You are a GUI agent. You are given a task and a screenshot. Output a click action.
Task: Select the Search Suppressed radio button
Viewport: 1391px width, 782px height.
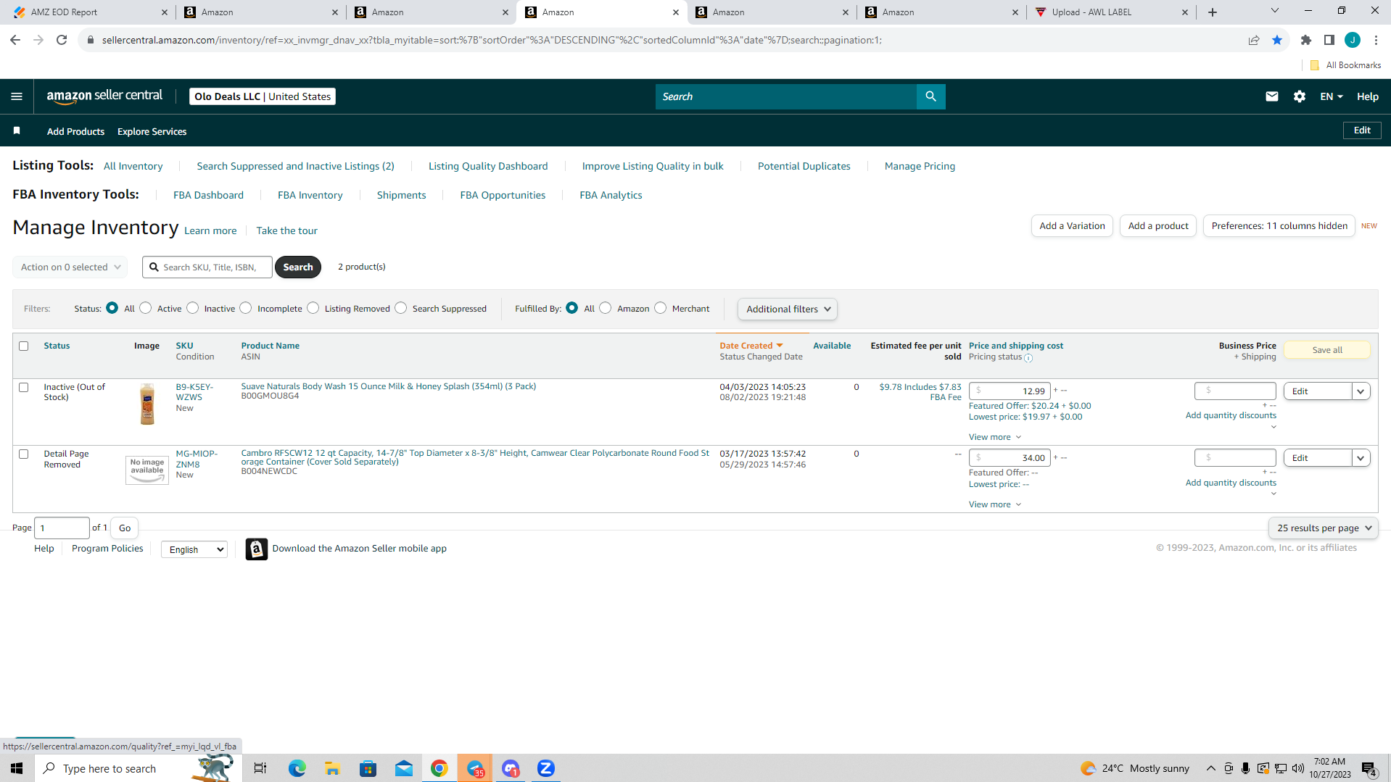401,308
